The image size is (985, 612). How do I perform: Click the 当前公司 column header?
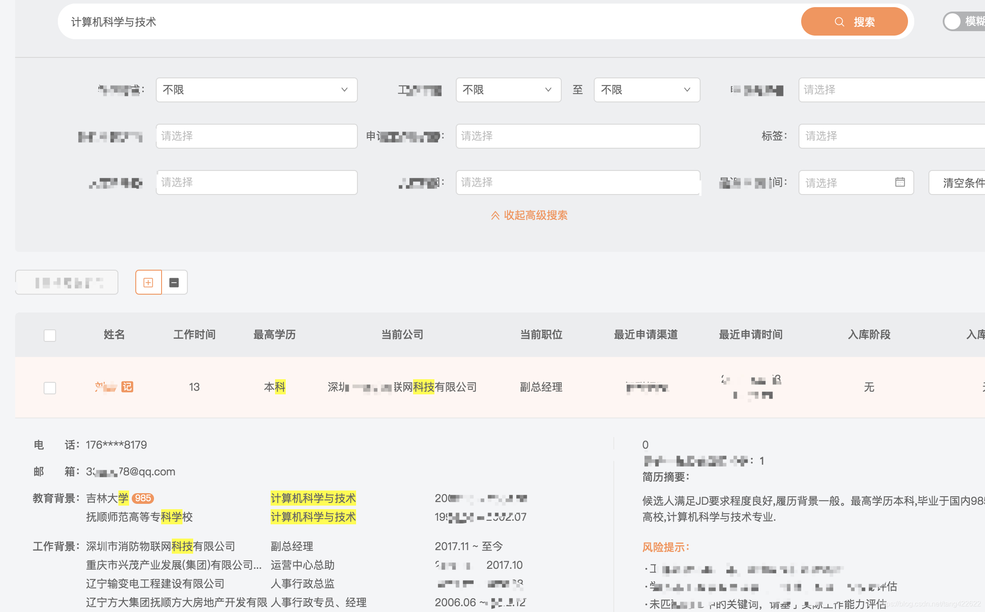[x=402, y=335]
